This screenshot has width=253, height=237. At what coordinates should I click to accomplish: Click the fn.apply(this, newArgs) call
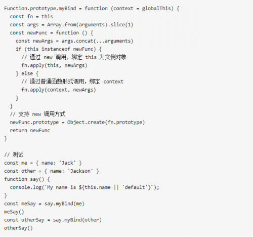pyautogui.click(x=54, y=65)
